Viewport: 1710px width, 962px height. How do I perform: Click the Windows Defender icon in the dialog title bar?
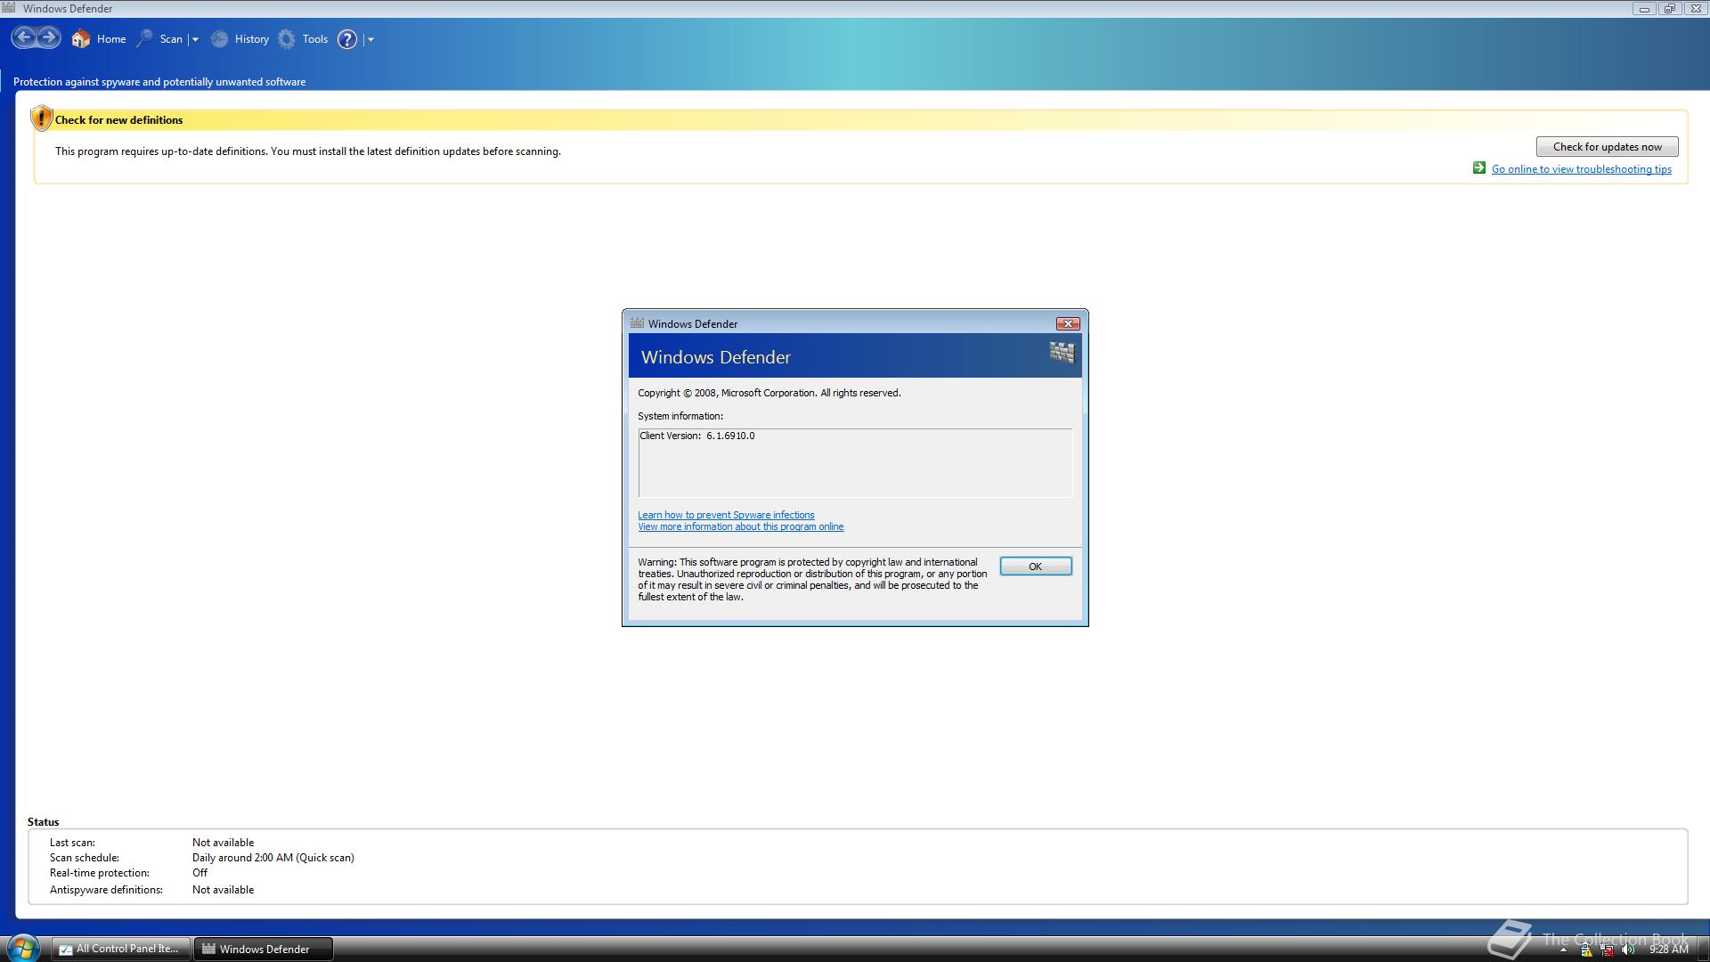[x=637, y=323]
